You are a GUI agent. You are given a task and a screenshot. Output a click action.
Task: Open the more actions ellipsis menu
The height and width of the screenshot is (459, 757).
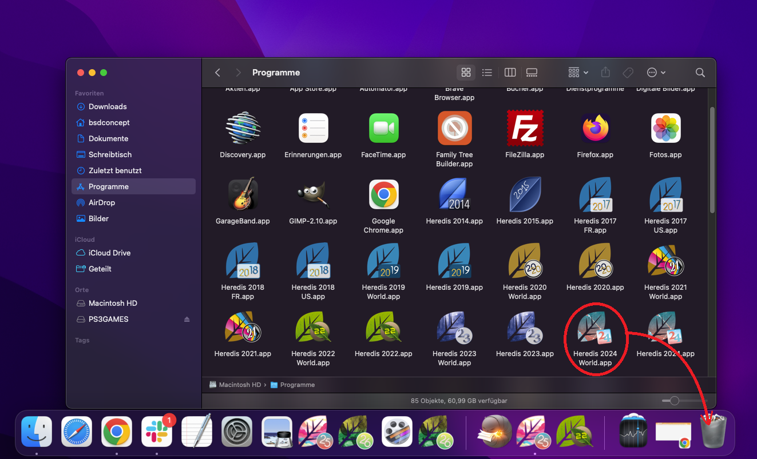[x=656, y=73]
